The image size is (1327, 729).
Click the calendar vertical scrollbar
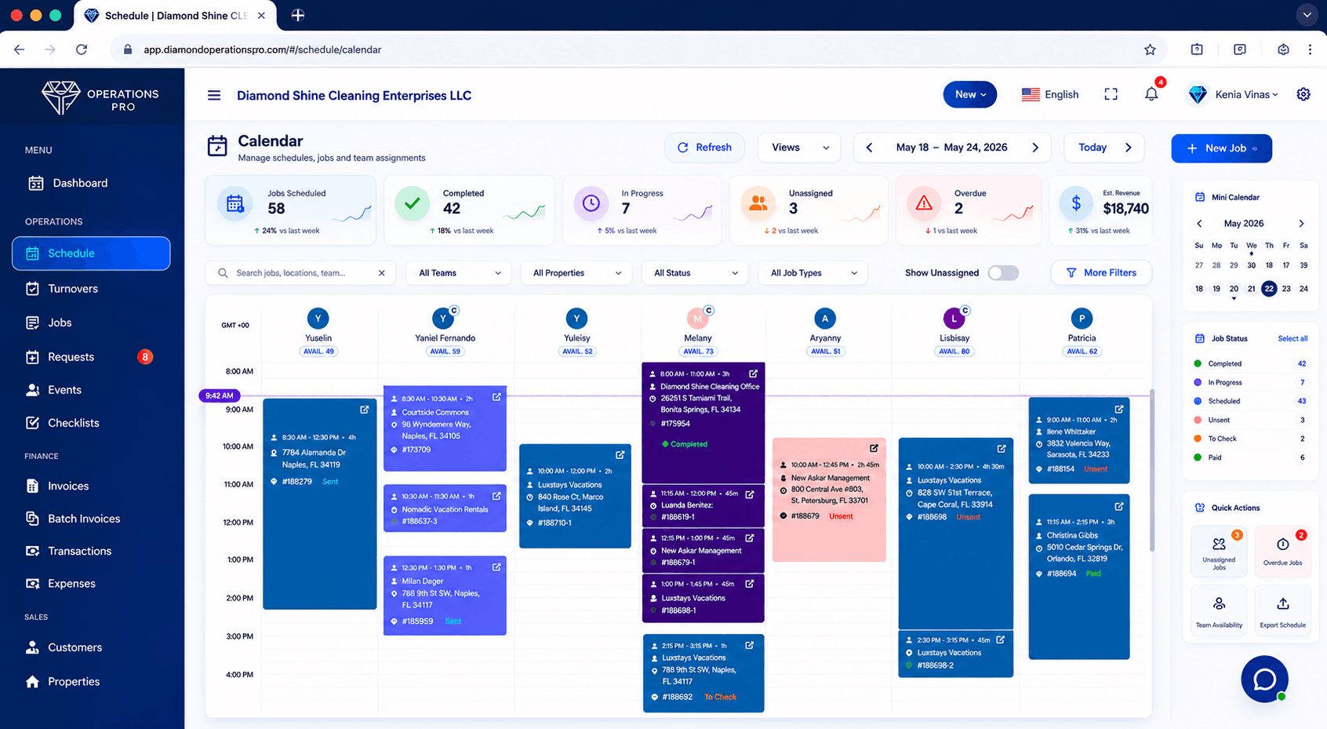click(1151, 469)
